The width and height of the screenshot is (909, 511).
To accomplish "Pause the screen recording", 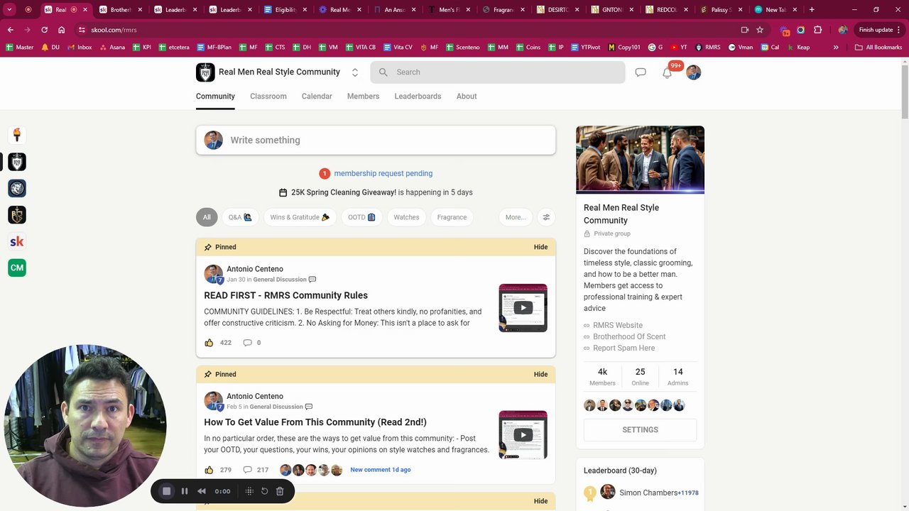I will coord(185,491).
